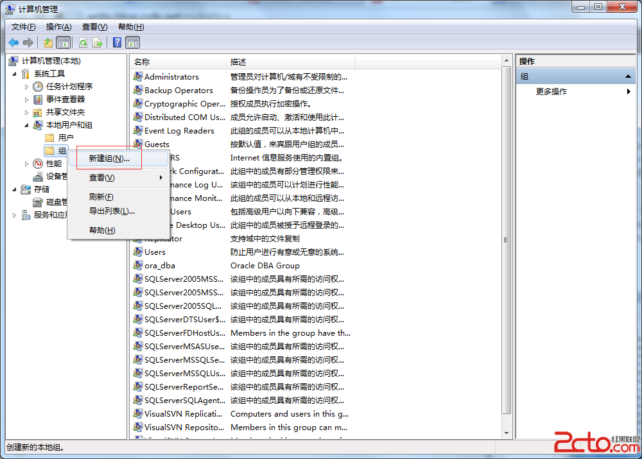This screenshot has width=642, height=459.
Task: Expand the 性能 tree node
Action: point(26,164)
